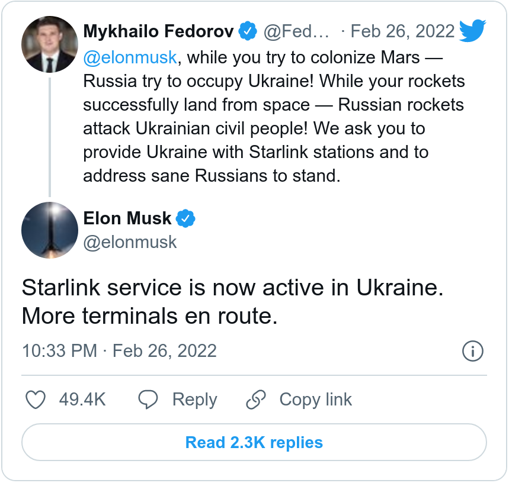Click the Elon Musk display name
This screenshot has width=509, height=483.
[127, 218]
